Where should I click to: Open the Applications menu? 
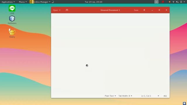click(x=8, y=2)
